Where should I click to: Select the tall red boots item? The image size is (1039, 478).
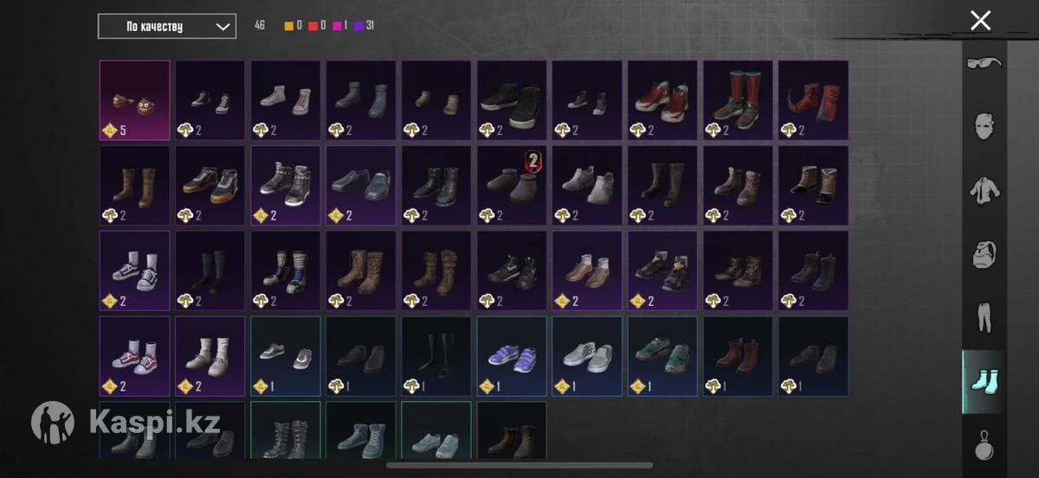pyautogui.click(x=738, y=100)
